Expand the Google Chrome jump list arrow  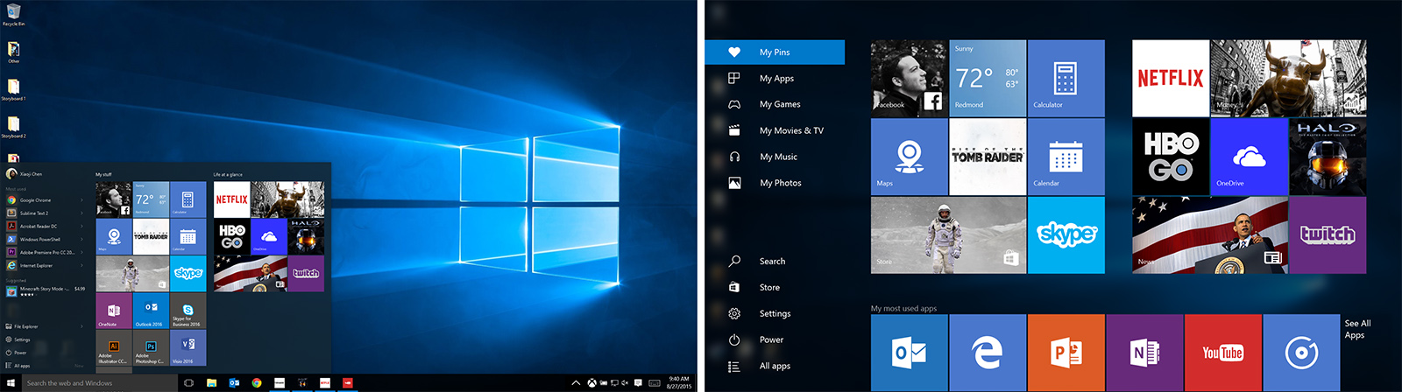[81, 200]
